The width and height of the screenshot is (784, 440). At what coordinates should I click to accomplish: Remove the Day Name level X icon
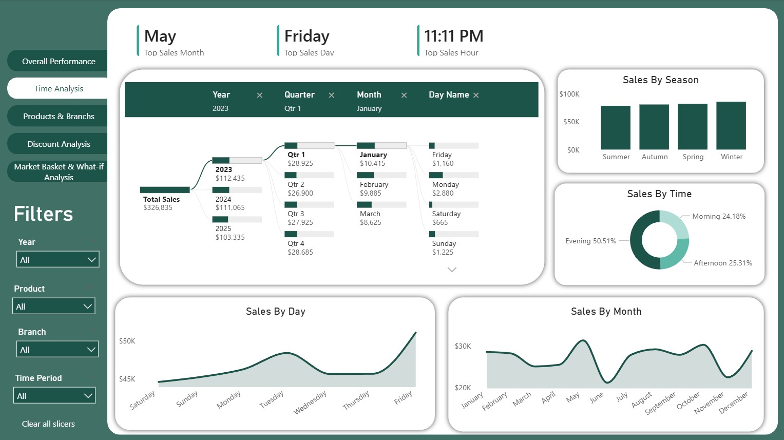(x=476, y=95)
